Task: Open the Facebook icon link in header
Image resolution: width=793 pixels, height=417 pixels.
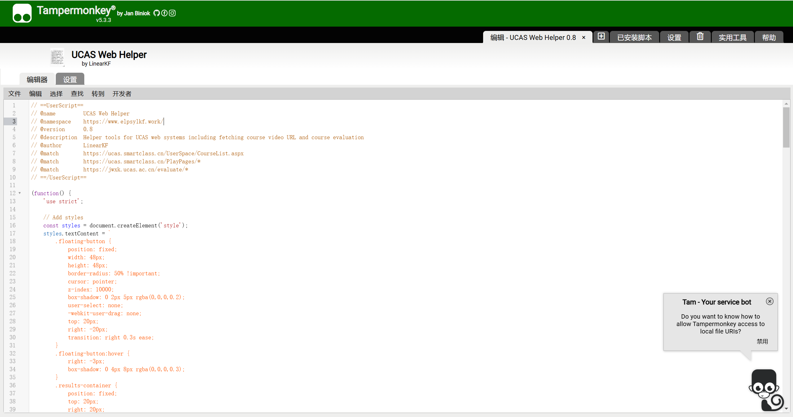Action: click(x=164, y=13)
